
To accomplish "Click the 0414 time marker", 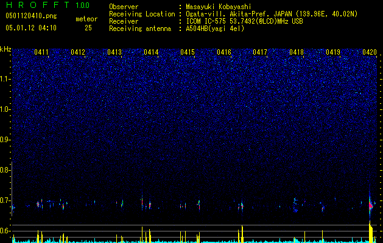I will tap(151, 52).
